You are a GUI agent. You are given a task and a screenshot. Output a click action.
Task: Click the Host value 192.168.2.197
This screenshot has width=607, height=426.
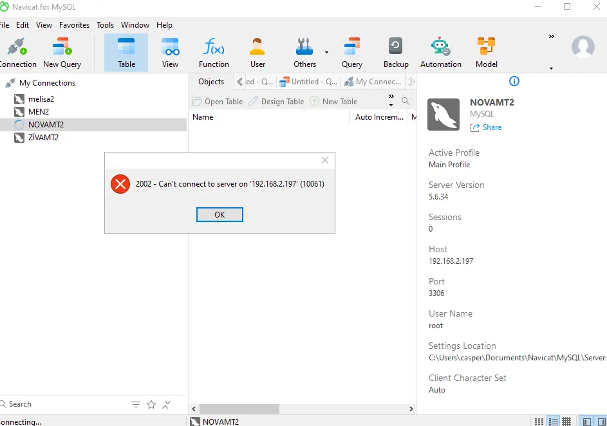(451, 261)
